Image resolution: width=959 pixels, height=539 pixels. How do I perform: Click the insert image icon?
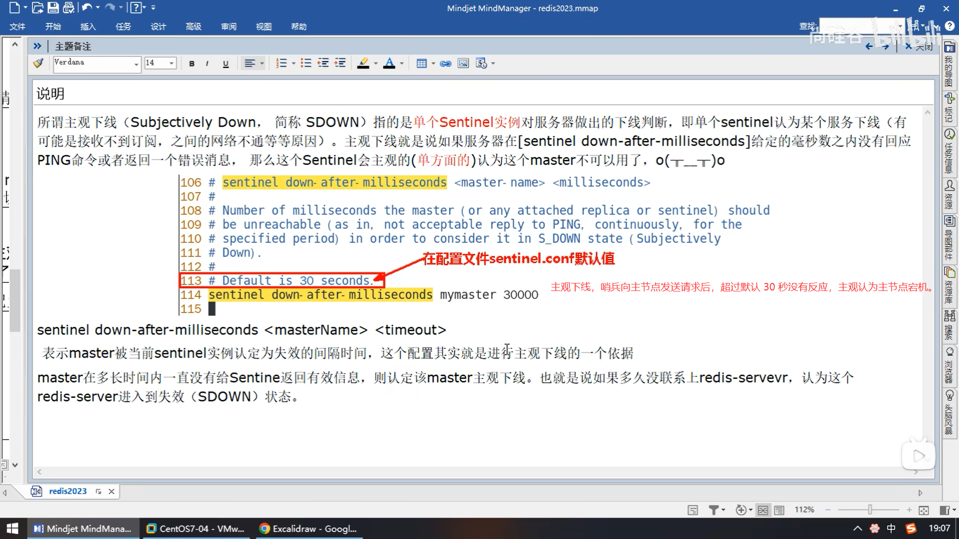463,63
